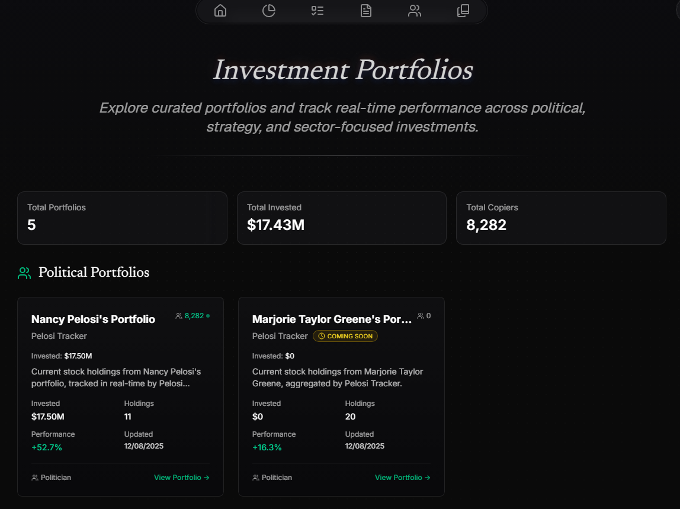Select the Total Invested stat card
Image resolution: width=680 pixels, height=509 pixels.
point(341,218)
